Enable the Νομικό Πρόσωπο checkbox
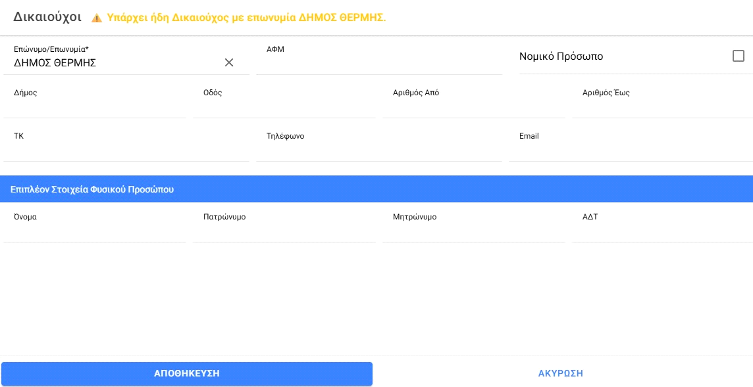This screenshot has height=387, width=753. pyautogui.click(x=738, y=57)
